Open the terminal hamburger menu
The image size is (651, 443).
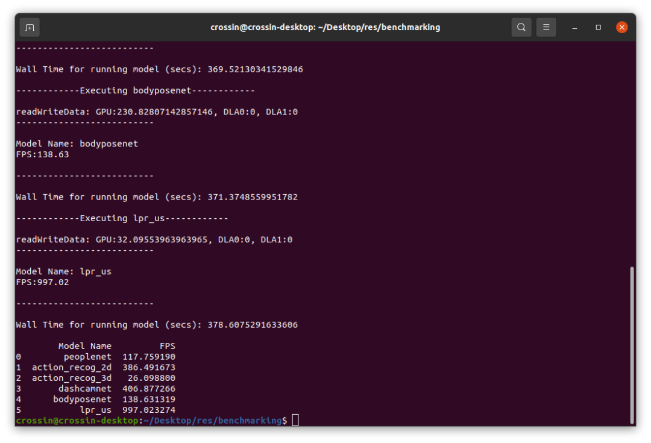[x=546, y=27]
